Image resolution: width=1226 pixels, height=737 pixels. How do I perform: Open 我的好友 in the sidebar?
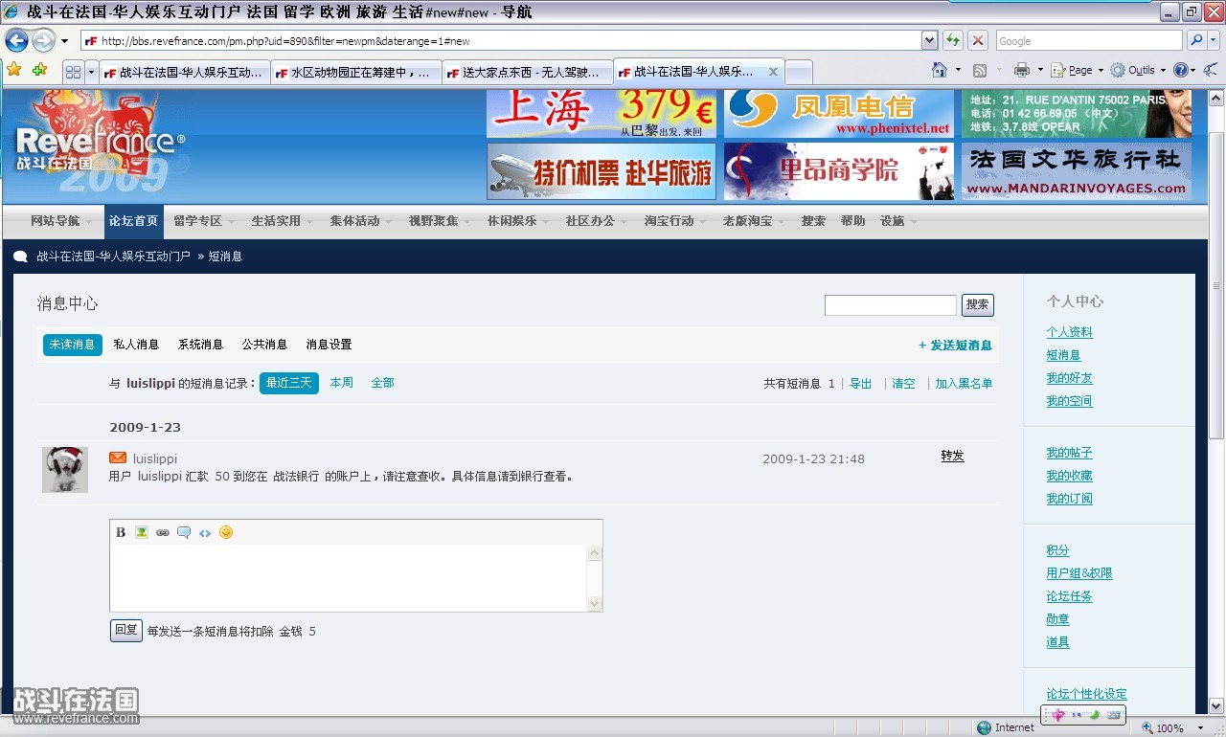(1069, 378)
